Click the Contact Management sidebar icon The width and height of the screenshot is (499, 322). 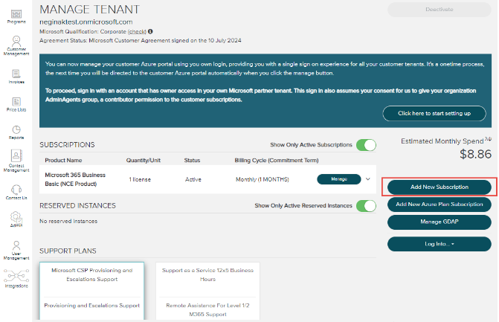pyautogui.click(x=16, y=159)
